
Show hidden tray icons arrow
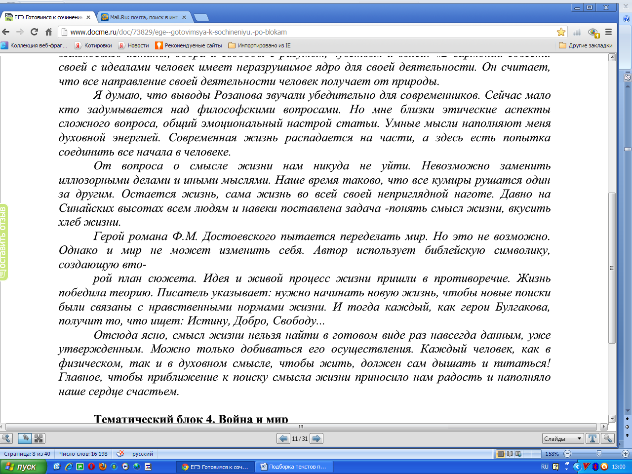(577, 467)
